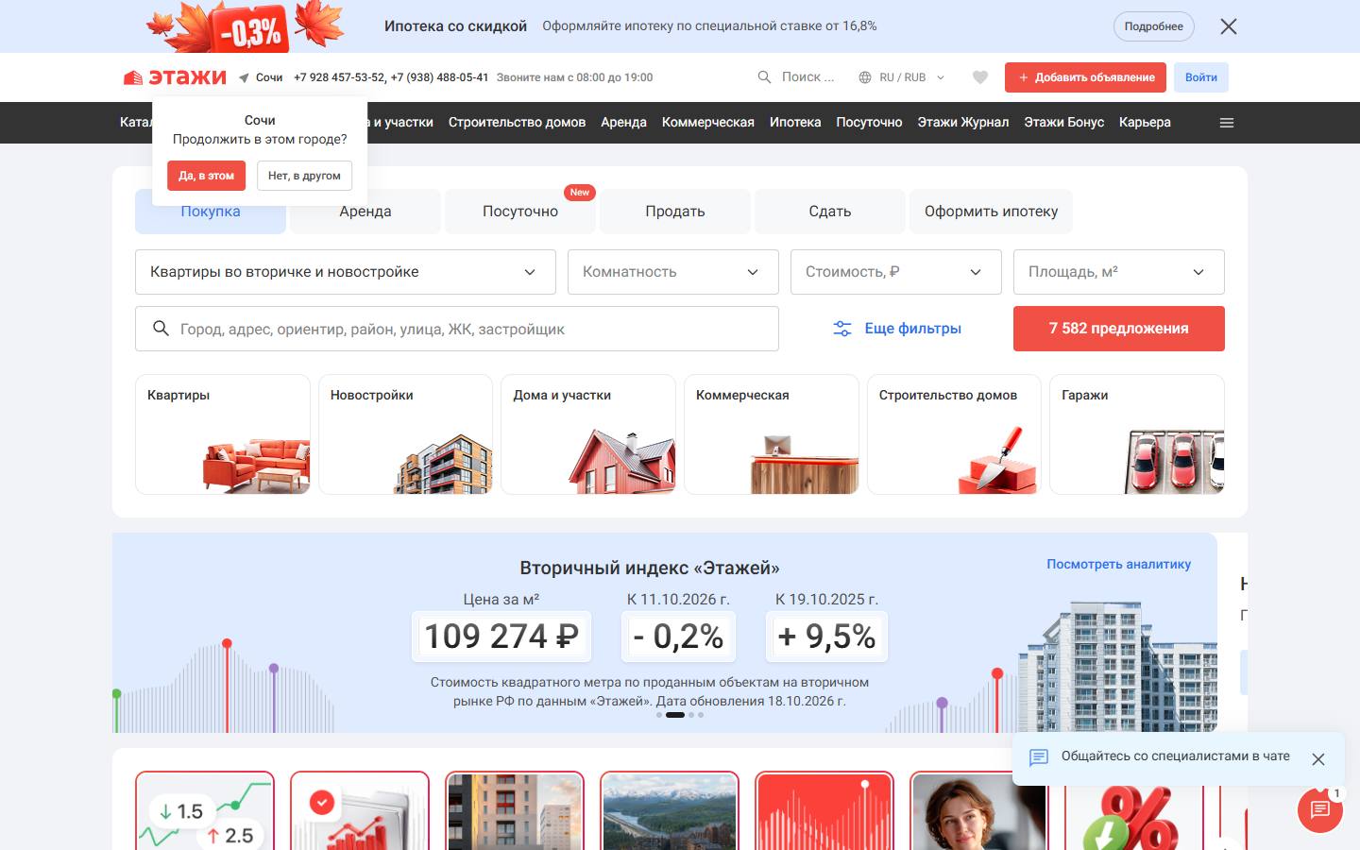Expand the property type dropdown
Image resolution: width=1360 pixels, height=850 pixels.
click(x=346, y=272)
